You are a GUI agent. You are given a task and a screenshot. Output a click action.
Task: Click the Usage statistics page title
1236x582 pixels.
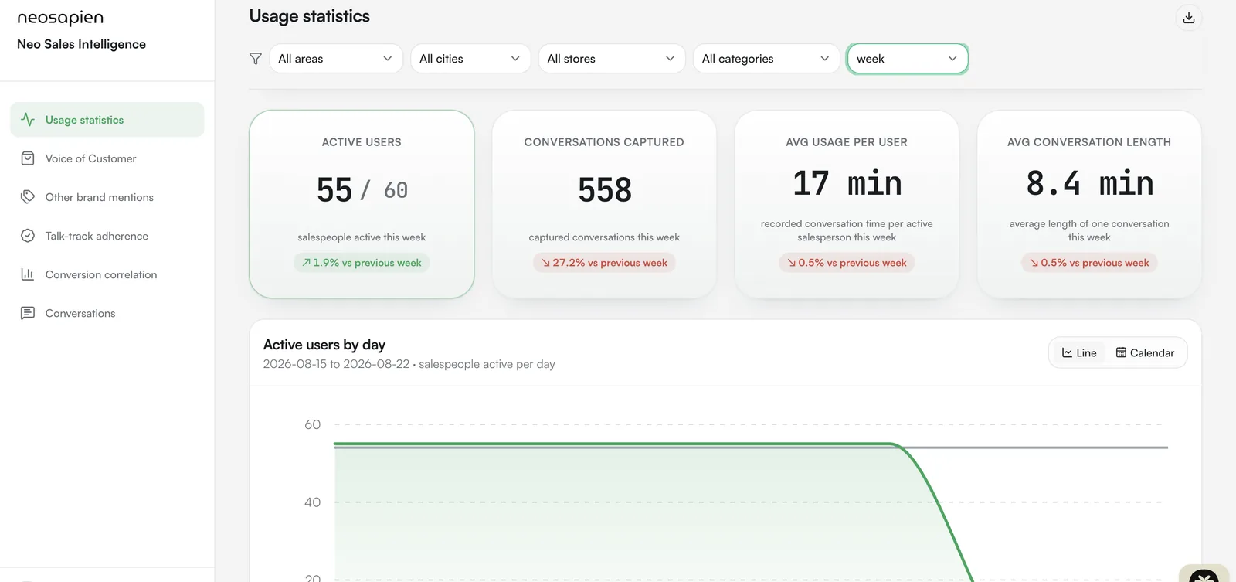point(309,16)
